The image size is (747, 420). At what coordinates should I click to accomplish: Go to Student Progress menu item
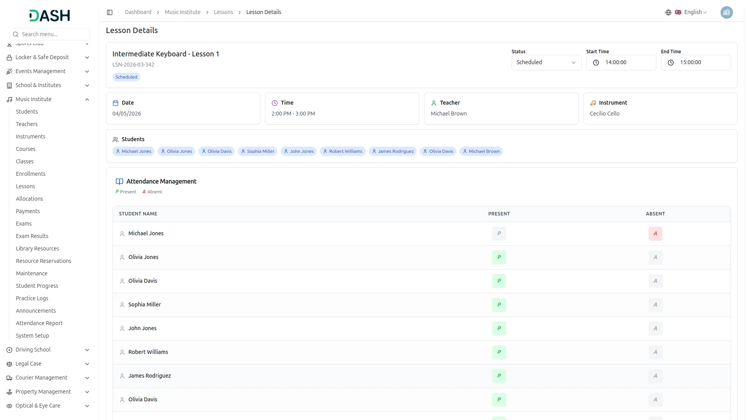click(x=37, y=286)
